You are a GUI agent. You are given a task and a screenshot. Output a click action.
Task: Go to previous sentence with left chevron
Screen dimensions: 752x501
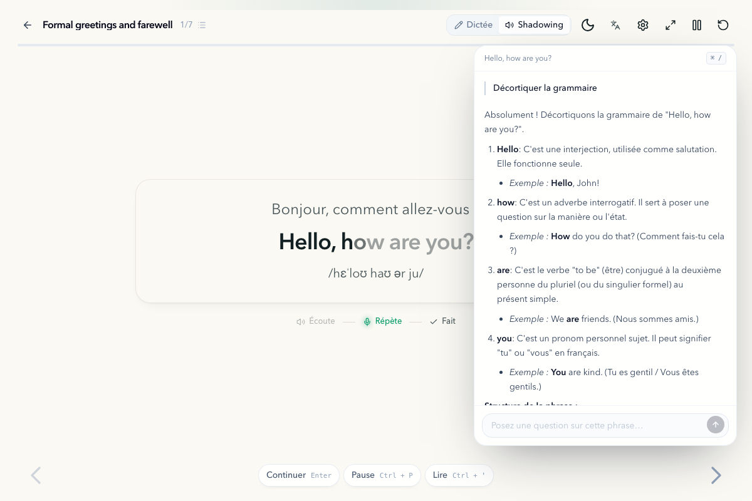36,475
